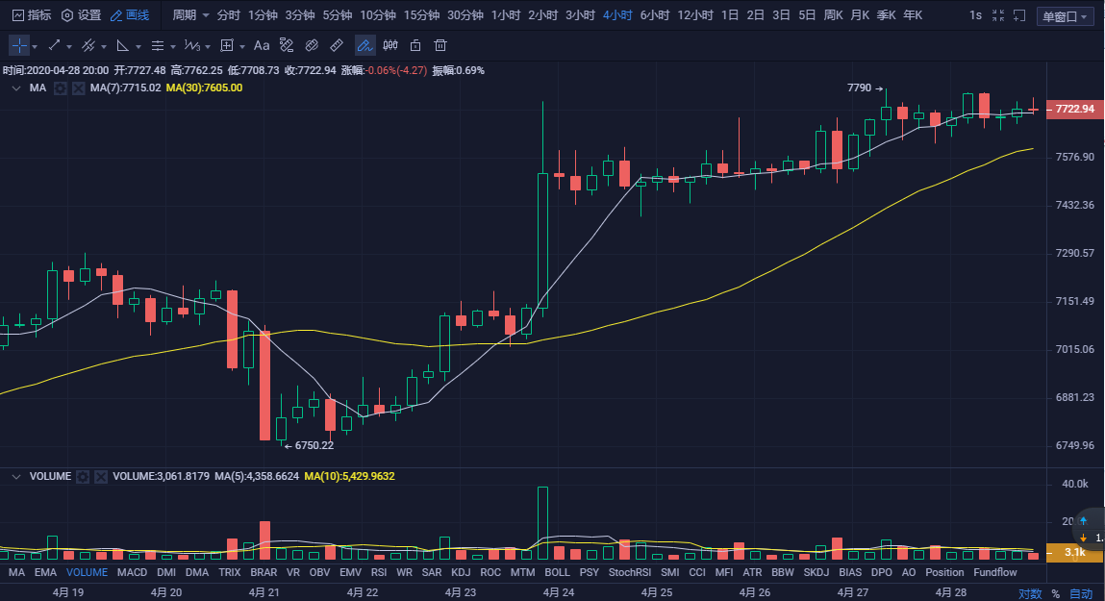
Task: Switch to 分时 time-sharing view
Action: tap(228, 14)
